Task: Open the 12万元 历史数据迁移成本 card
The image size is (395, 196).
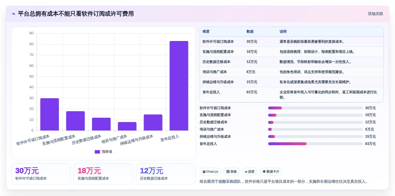Action: pos(165,174)
